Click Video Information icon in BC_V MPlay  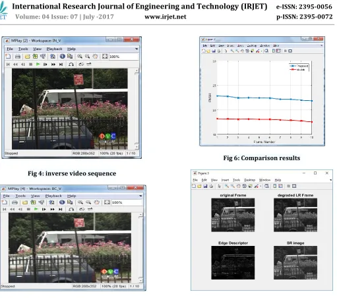point(62,202)
